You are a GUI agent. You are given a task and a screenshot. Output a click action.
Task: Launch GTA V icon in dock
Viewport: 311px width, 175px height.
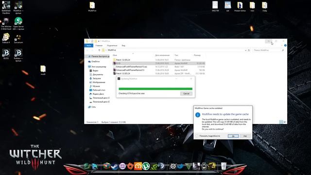[189, 166]
